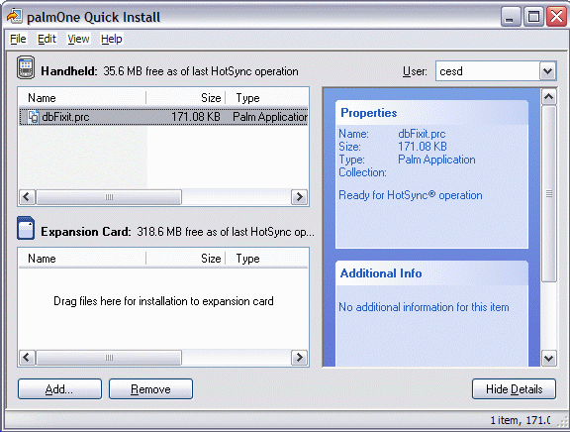Click the Hide Details button
The height and width of the screenshot is (432, 570).
514,389
